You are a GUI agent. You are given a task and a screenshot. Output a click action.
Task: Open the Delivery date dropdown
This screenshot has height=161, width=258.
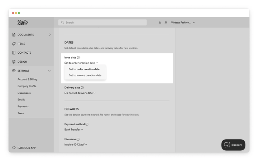tap(80, 93)
